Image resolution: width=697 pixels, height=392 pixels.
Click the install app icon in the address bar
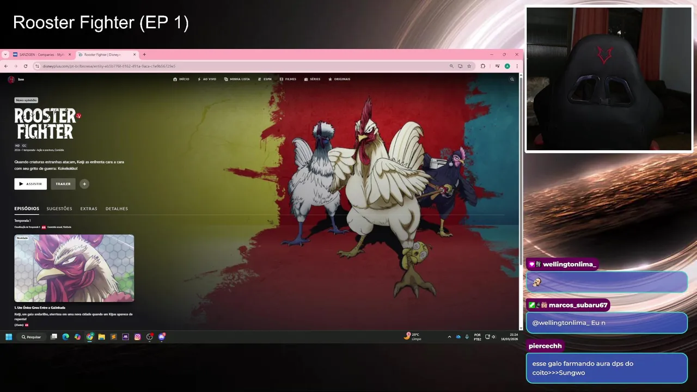pos(460,66)
